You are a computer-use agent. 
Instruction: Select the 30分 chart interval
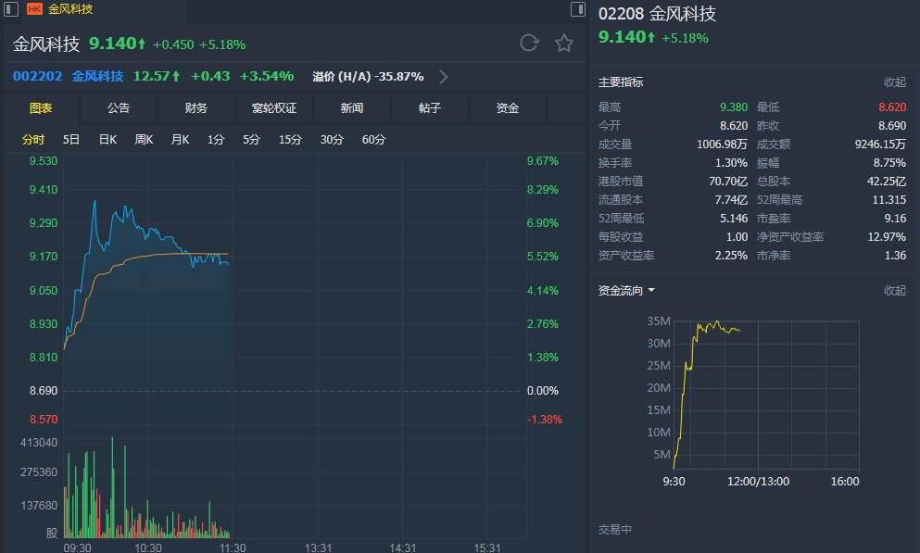coord(332,140)
